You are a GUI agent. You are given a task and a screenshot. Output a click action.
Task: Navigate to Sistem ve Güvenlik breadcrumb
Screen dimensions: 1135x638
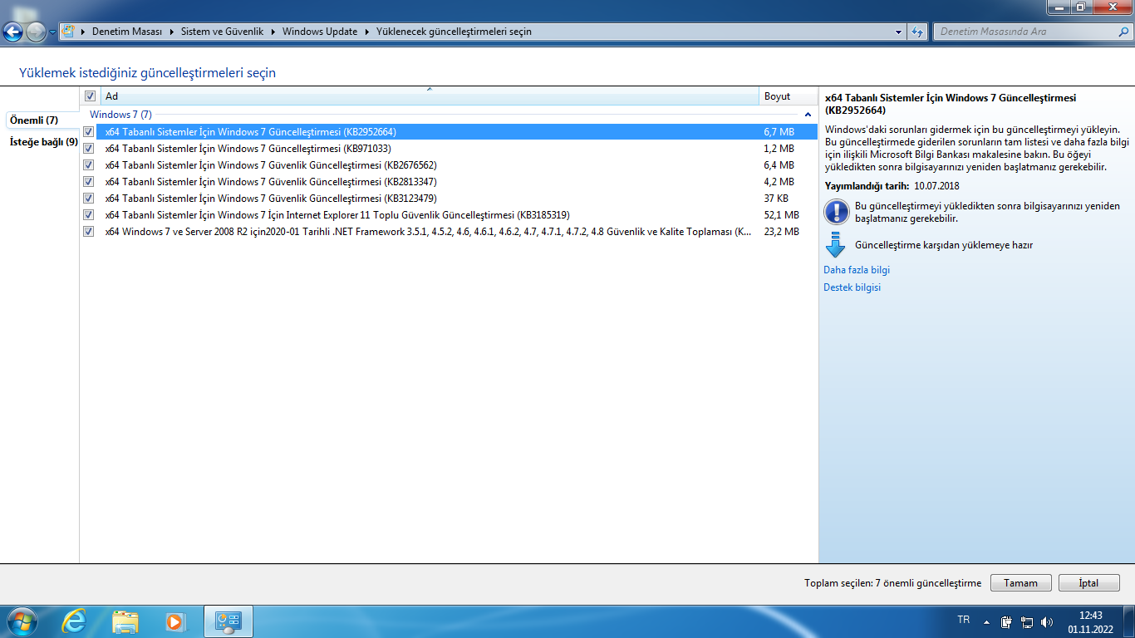(222, 32)
